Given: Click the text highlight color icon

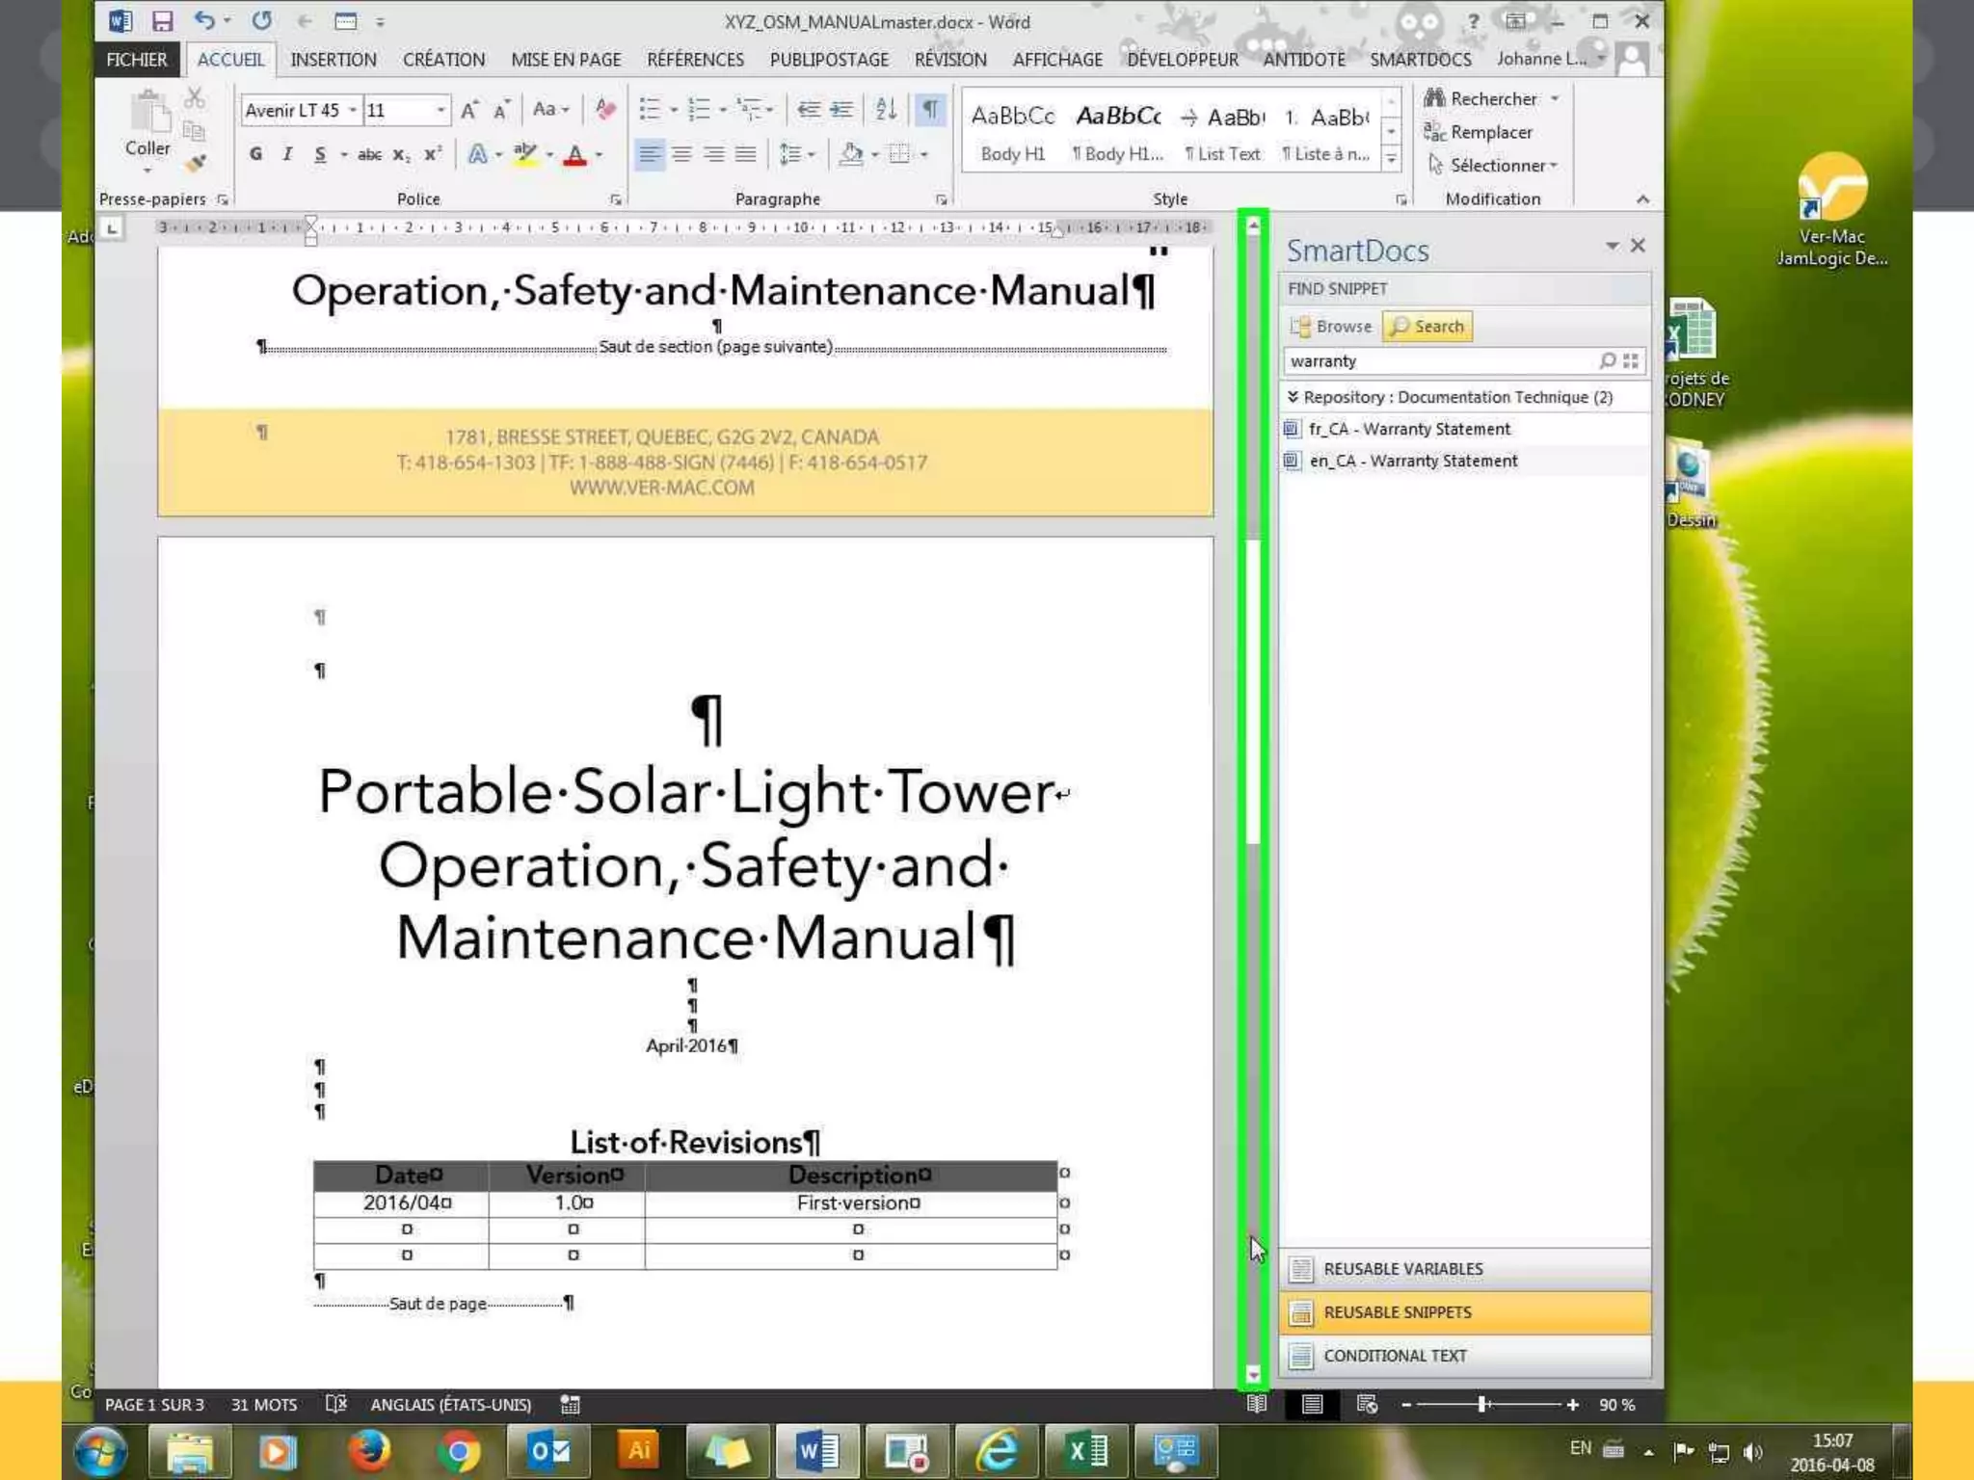Looking at the screenshot, I should pyautogui.click(x=525, y=154).
